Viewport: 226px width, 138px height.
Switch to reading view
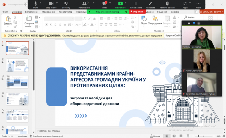click(181, 136)
